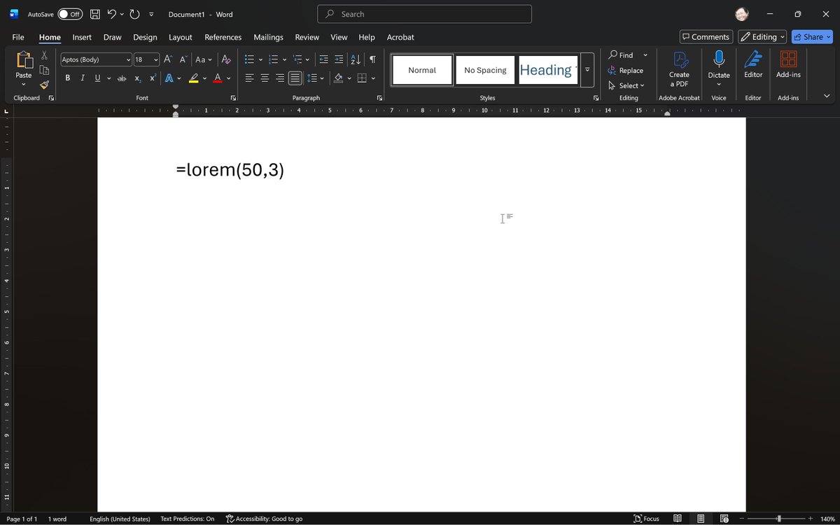Open the Editor pen icon

tap(753, 59)
